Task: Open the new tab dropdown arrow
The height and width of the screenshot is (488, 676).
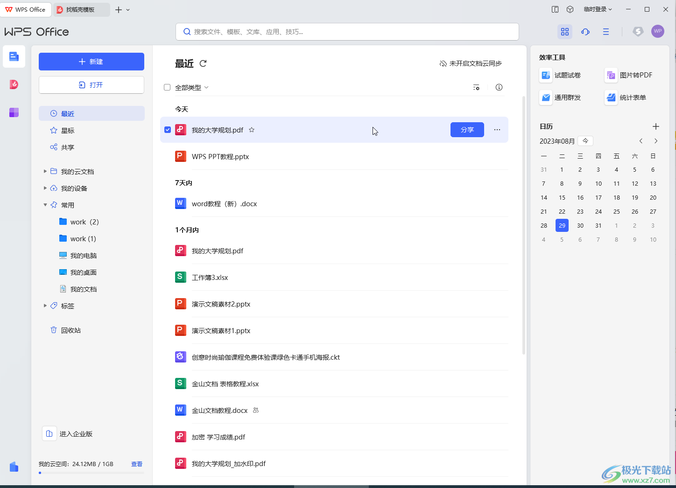Action: (x=128, y=10)
